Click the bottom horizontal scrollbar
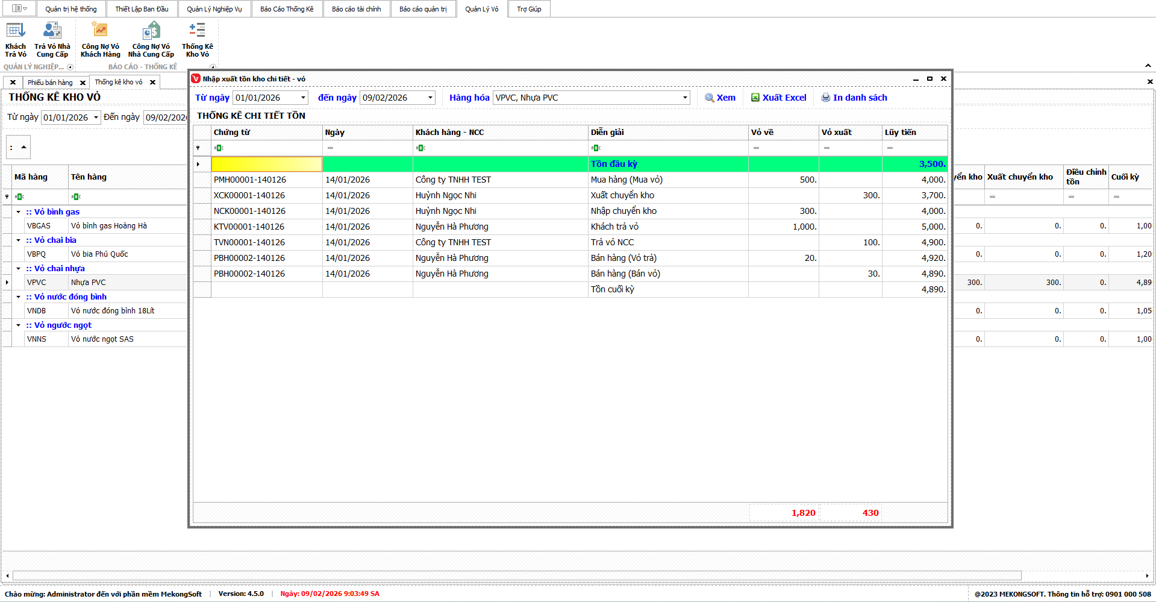 [x=517, y=575]
